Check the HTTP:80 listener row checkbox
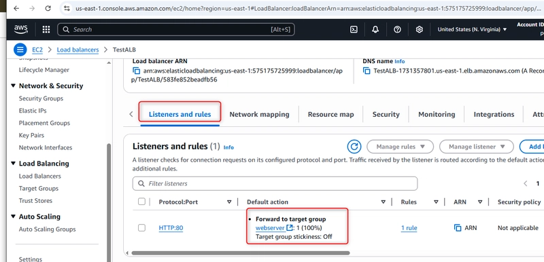 (141, 228)
